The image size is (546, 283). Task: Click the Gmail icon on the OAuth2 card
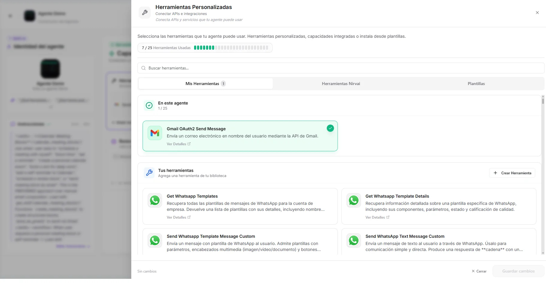coord(155,133)
